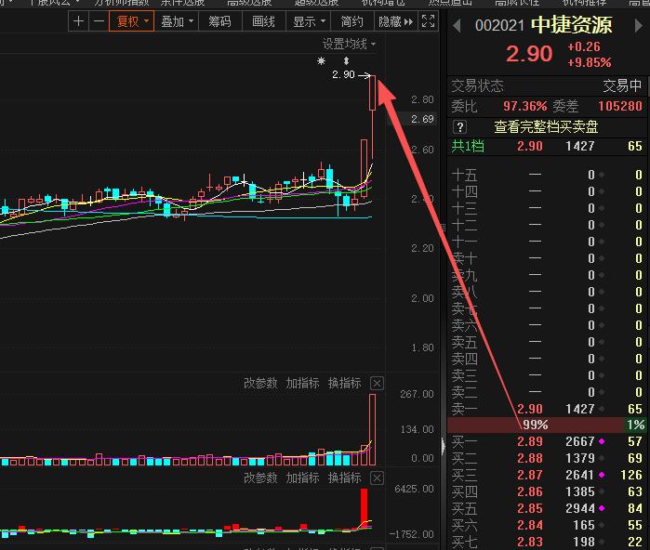Click 换指标 on lower indicator panel

tap(344, 478)
